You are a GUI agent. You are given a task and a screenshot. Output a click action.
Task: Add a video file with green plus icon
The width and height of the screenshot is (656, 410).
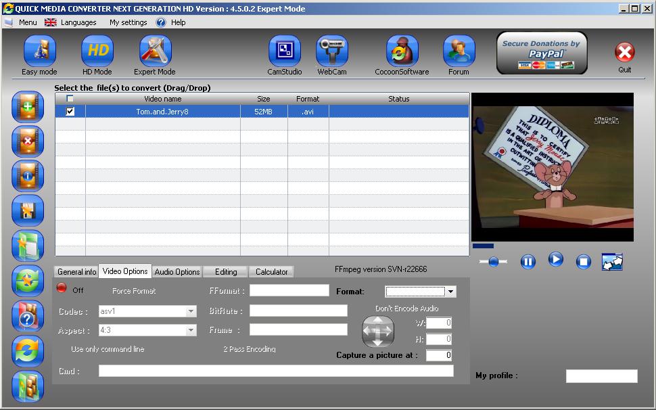(x=28, y=107)
